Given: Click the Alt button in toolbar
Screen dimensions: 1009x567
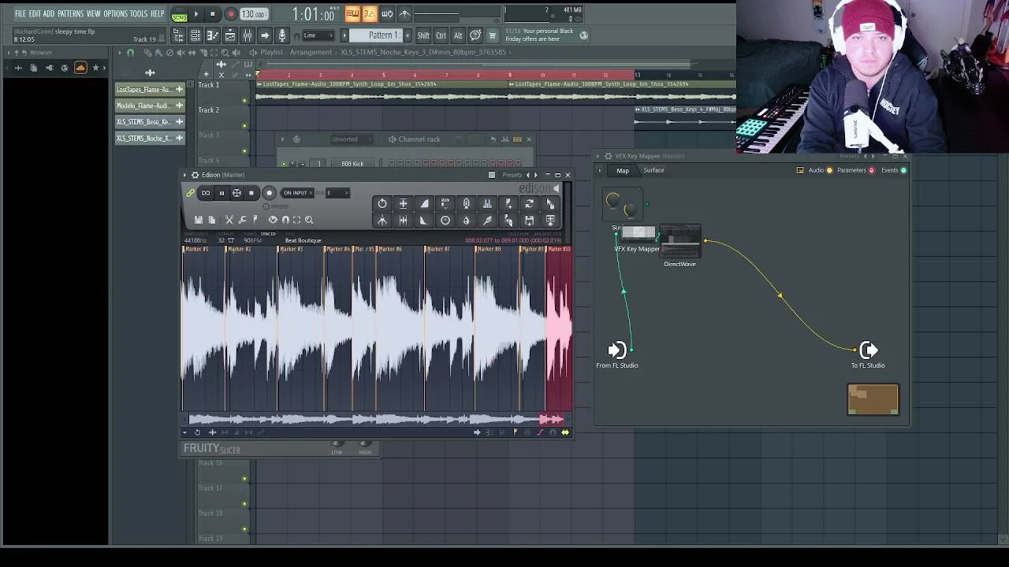Looking at the screenshot, I should [x=458, y=35].
